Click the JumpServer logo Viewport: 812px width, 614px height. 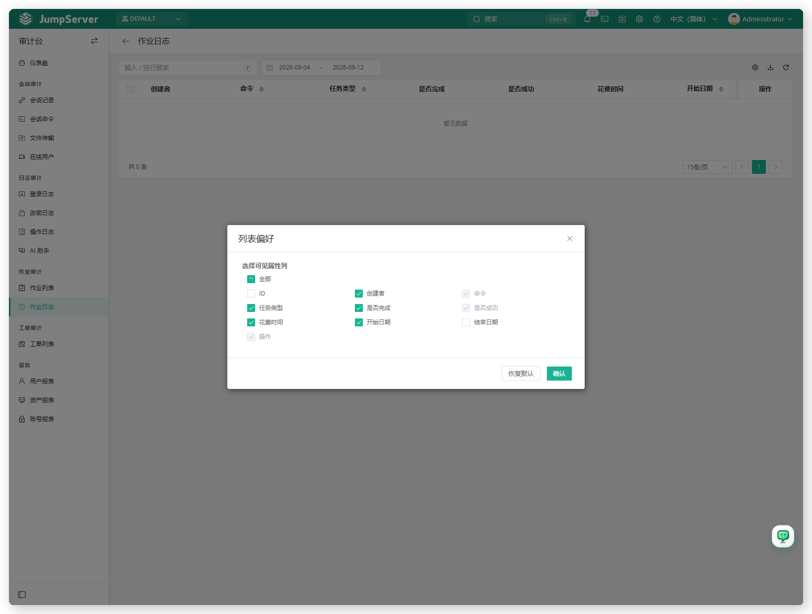point(59,19)
